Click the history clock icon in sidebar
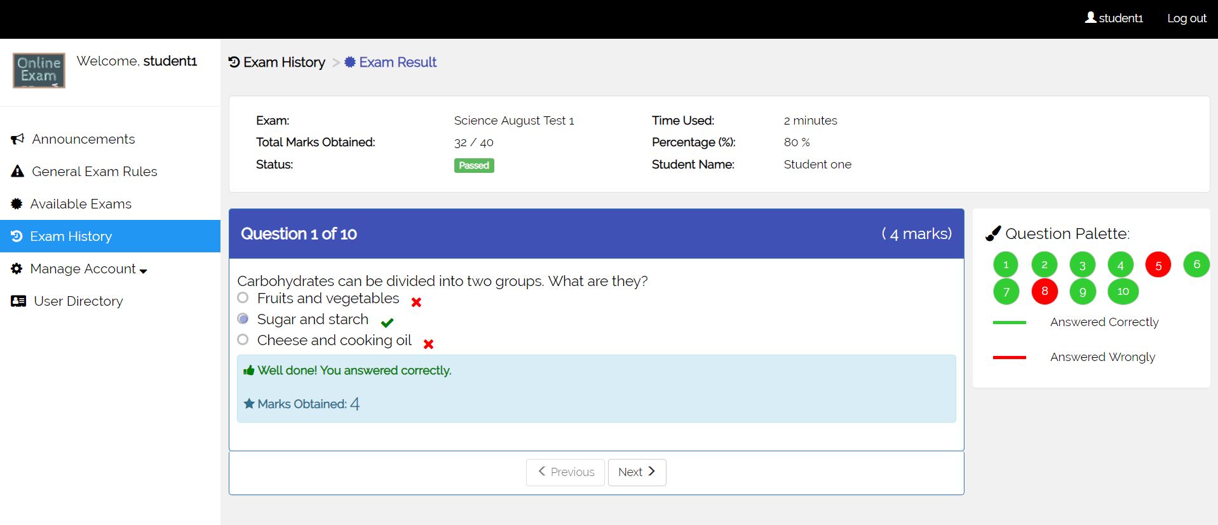 pos(17,236)
